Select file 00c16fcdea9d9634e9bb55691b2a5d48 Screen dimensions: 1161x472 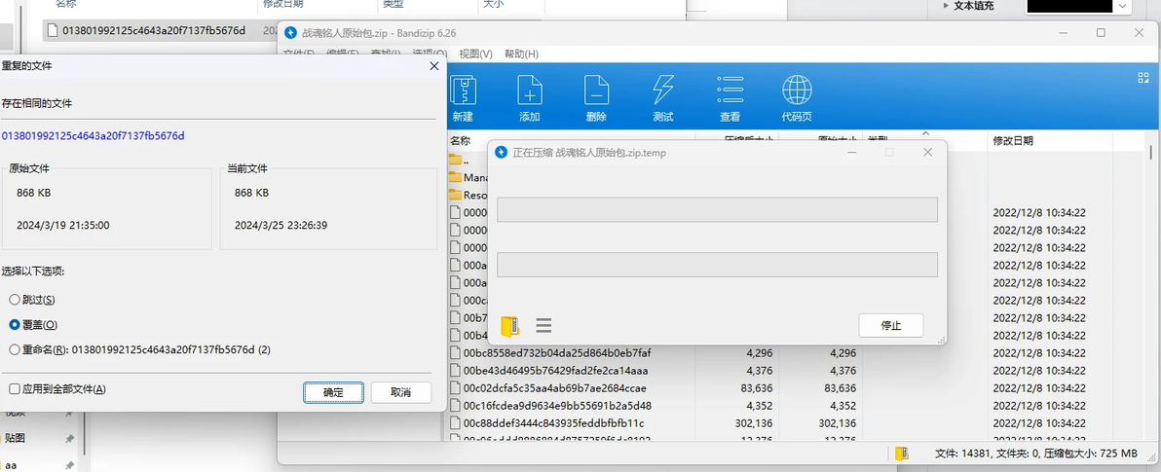[557, 406]
